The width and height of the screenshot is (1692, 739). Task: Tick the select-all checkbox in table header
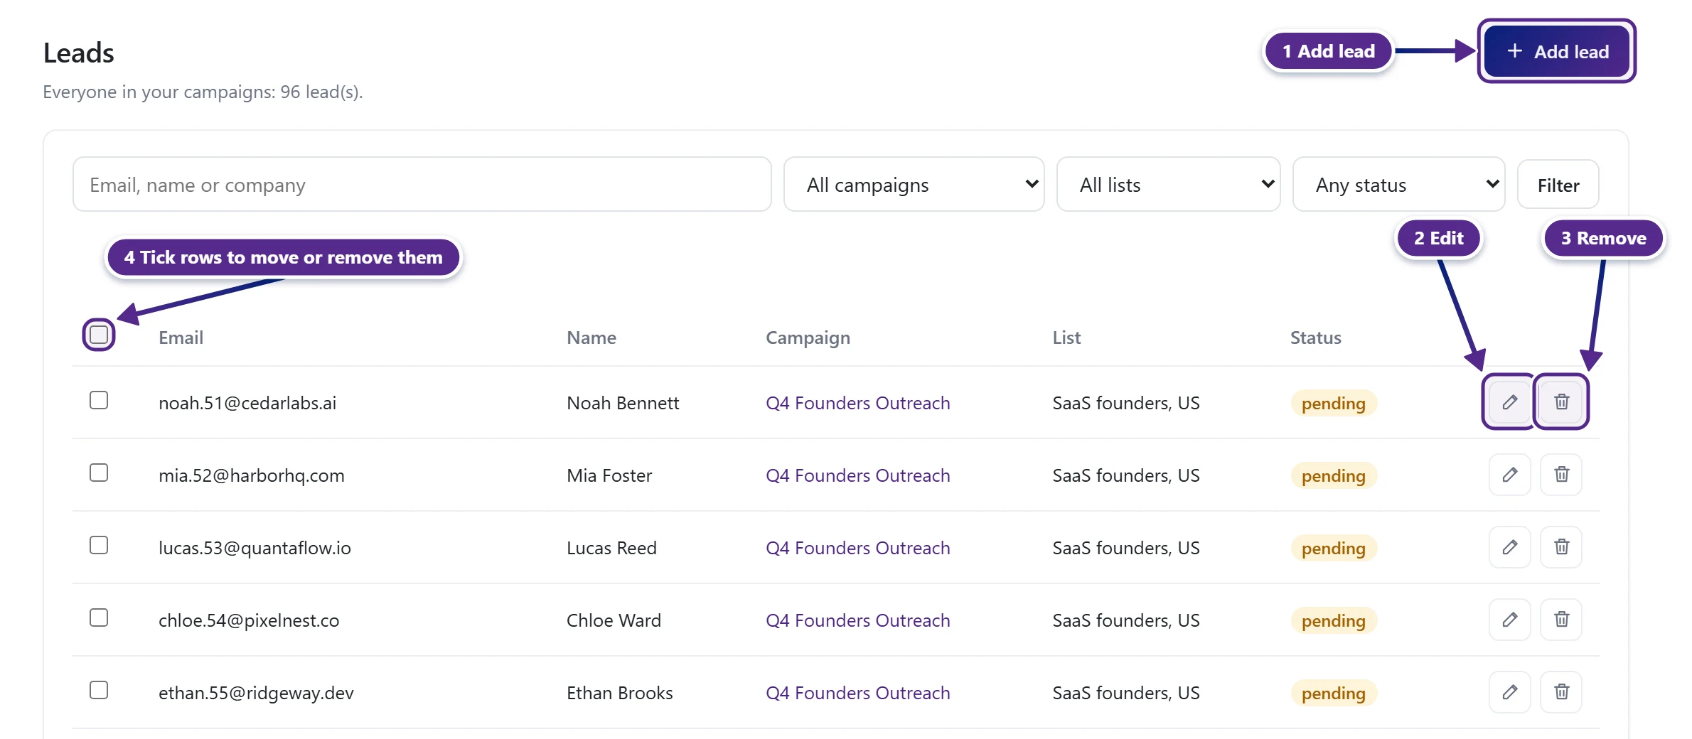coord(99,335)
